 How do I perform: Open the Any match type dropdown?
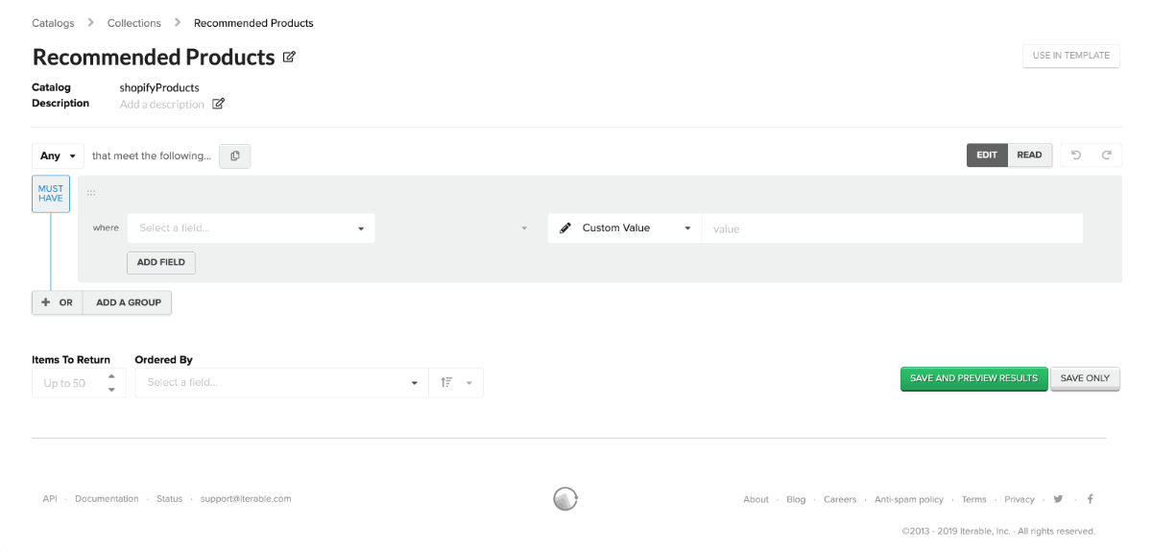point(58,156)
